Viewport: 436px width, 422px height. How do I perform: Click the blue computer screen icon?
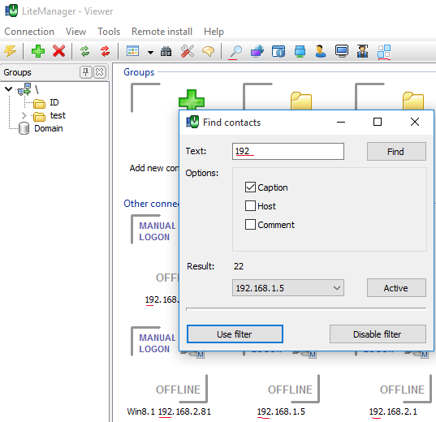tap(300, 51)
